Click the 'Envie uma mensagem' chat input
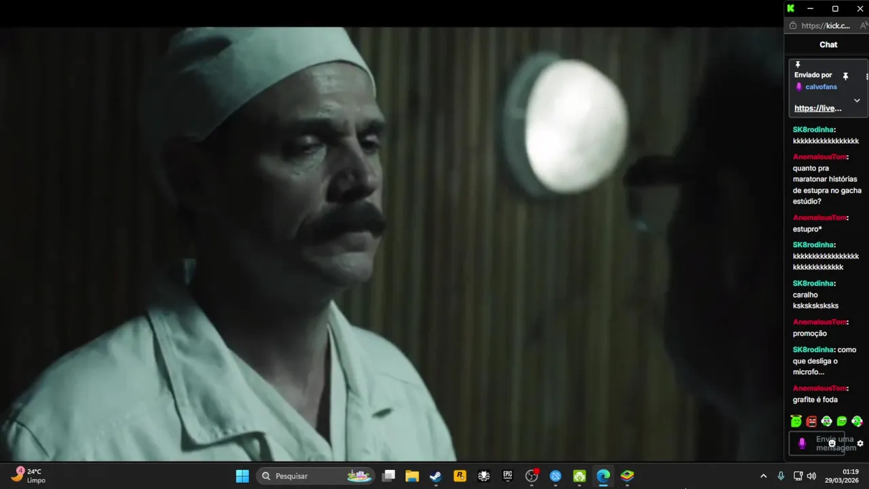 point(817,443)
